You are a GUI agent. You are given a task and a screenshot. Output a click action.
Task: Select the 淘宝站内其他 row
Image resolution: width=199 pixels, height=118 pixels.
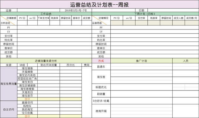click(27, 75)
